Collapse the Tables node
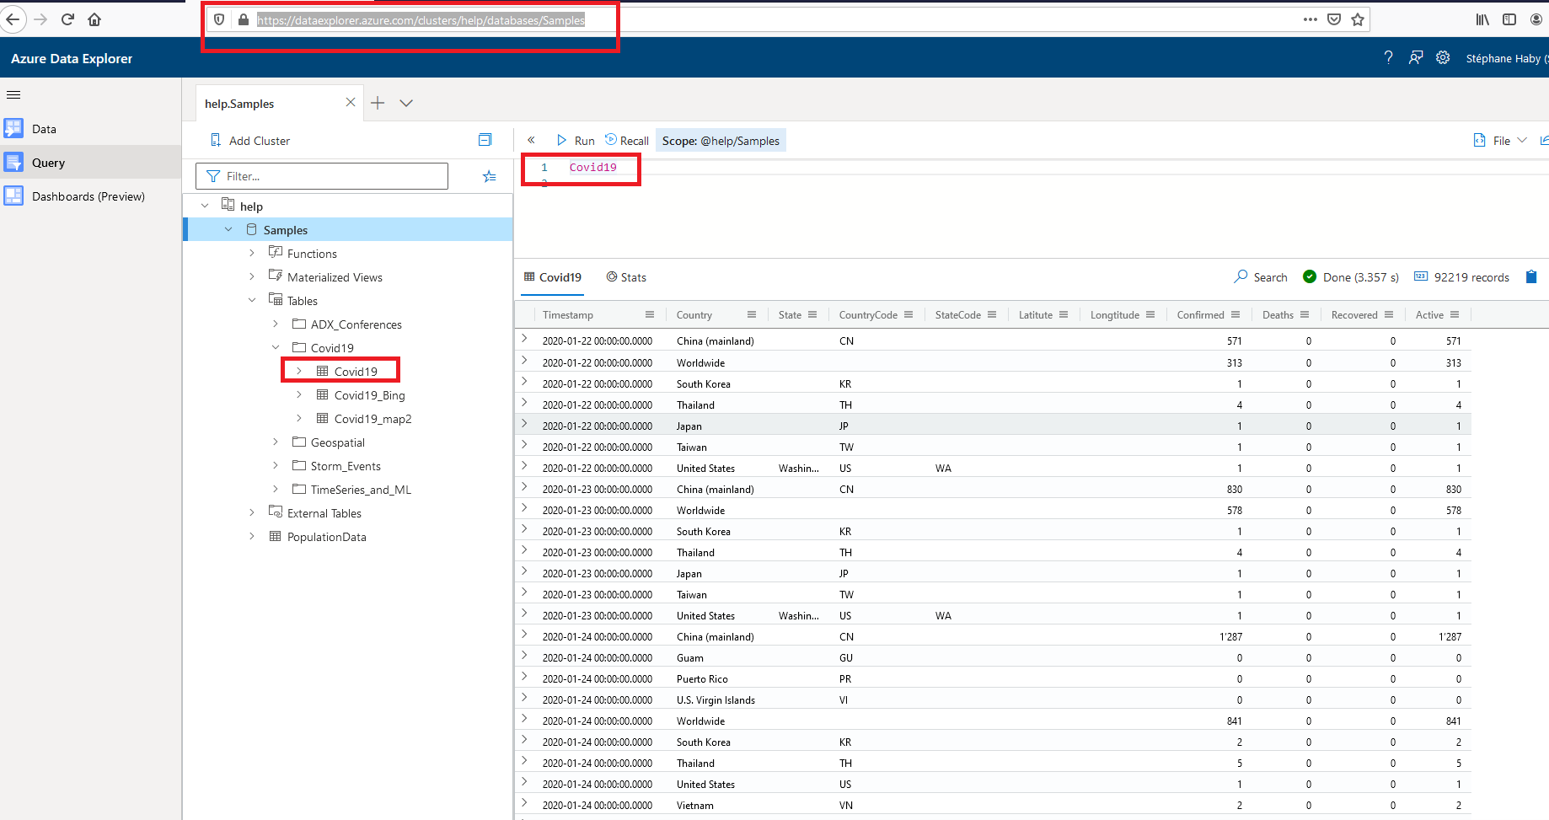Viewport: 1549px width, 820px height. (252, 300)
